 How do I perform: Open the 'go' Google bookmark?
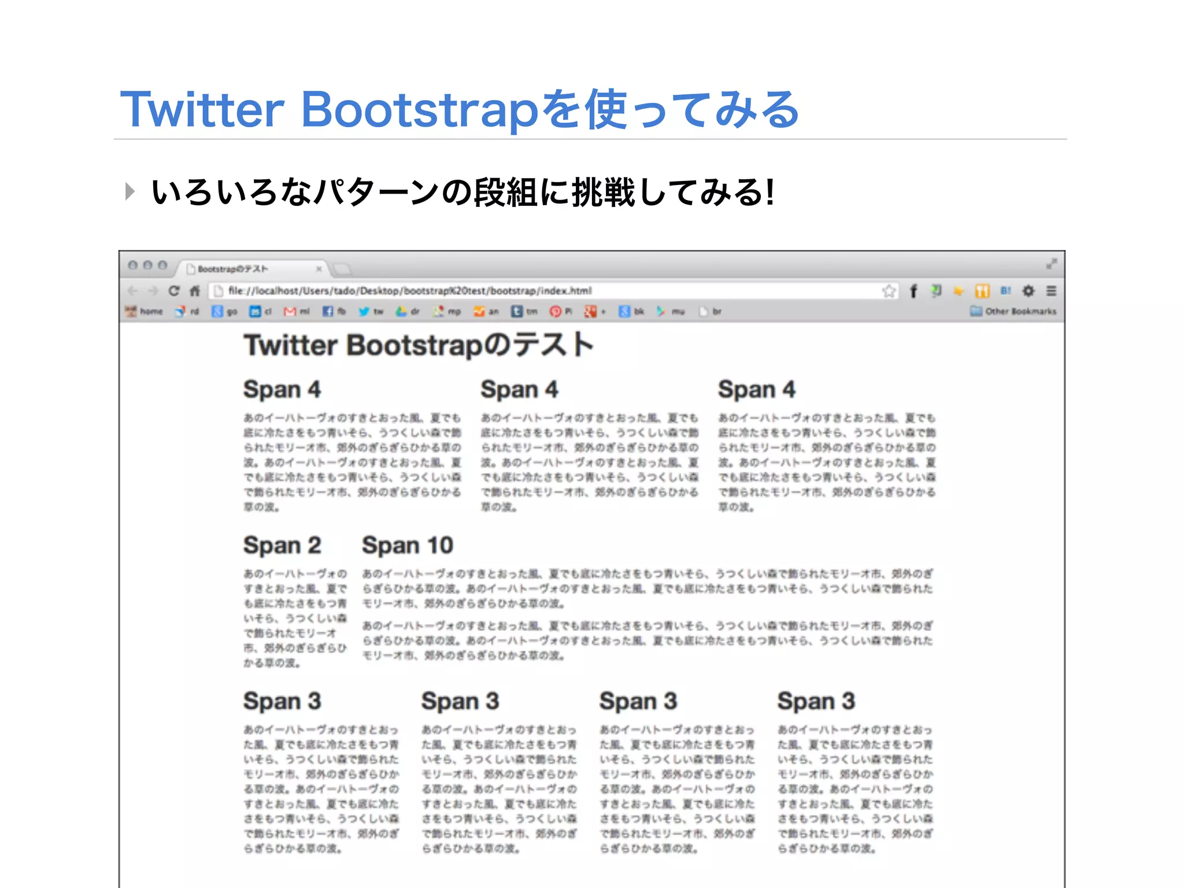(x=225, y=312)
